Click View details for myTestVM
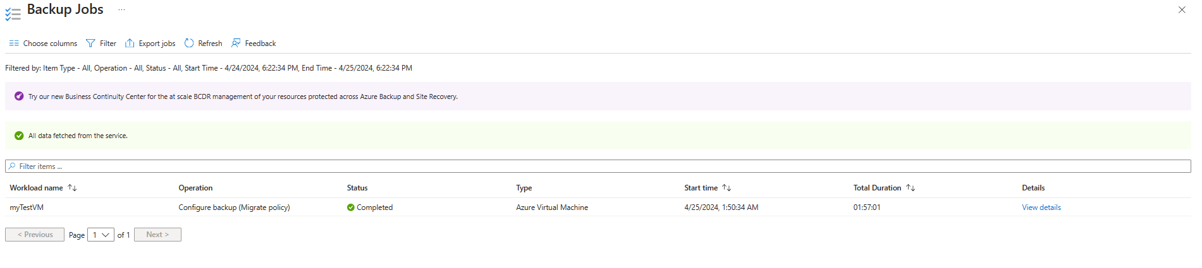Image resolution: width=1202 pixels, height=268 pixels. click(x=1041, y=207)
